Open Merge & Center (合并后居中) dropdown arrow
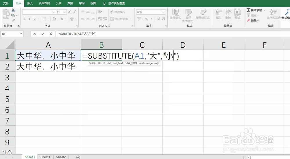The image size is (290, 159). [x=131, y=19]
